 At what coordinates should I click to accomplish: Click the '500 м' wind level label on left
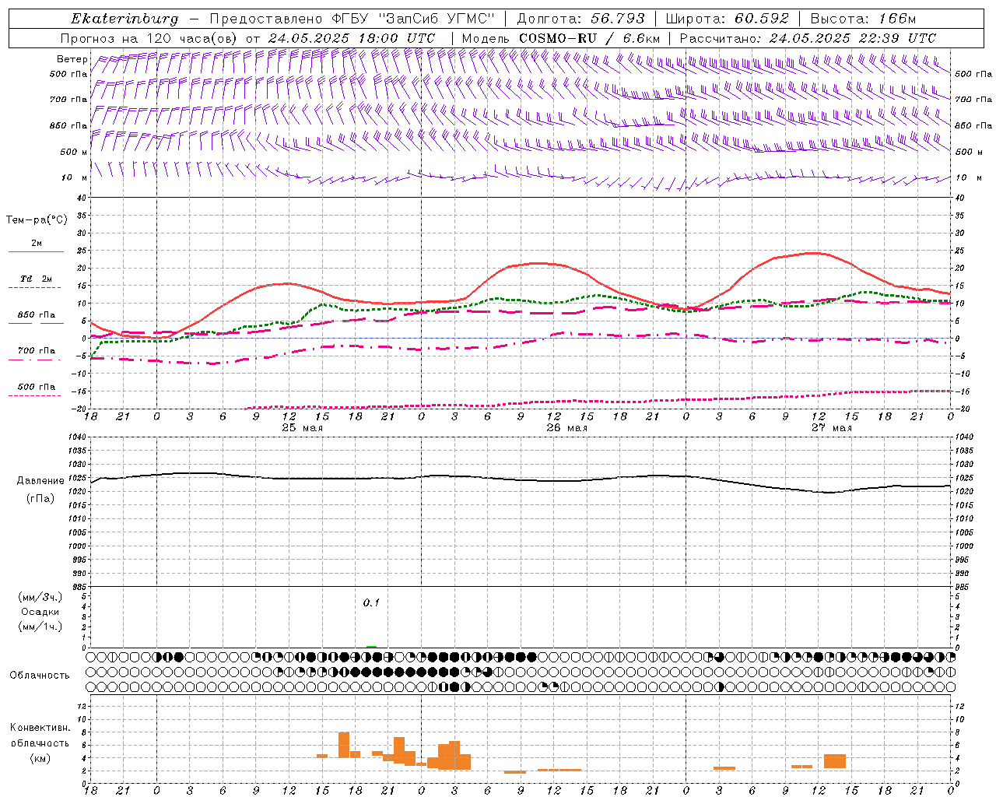[x=74, y=152]
